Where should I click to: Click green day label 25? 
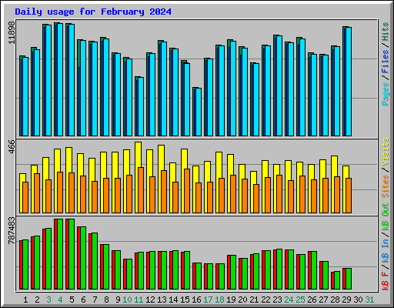tap(300, 300)
